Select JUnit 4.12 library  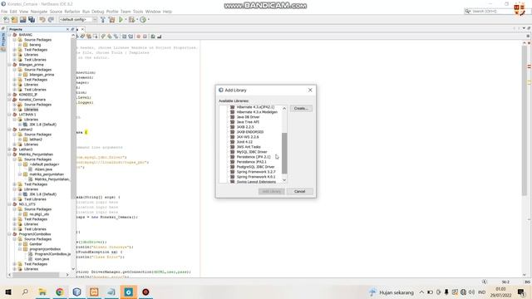[244, 142]
